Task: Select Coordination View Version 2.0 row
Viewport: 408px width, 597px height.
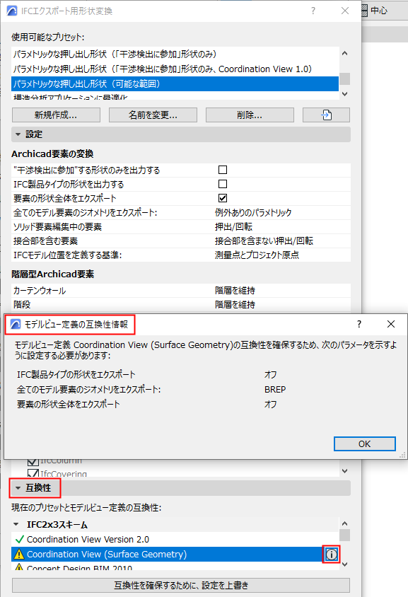Action: coord(175,540)
